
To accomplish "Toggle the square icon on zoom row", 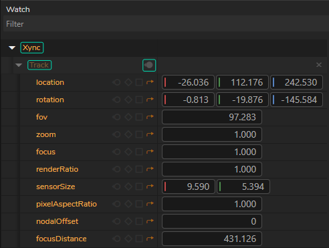I will 139,134.
